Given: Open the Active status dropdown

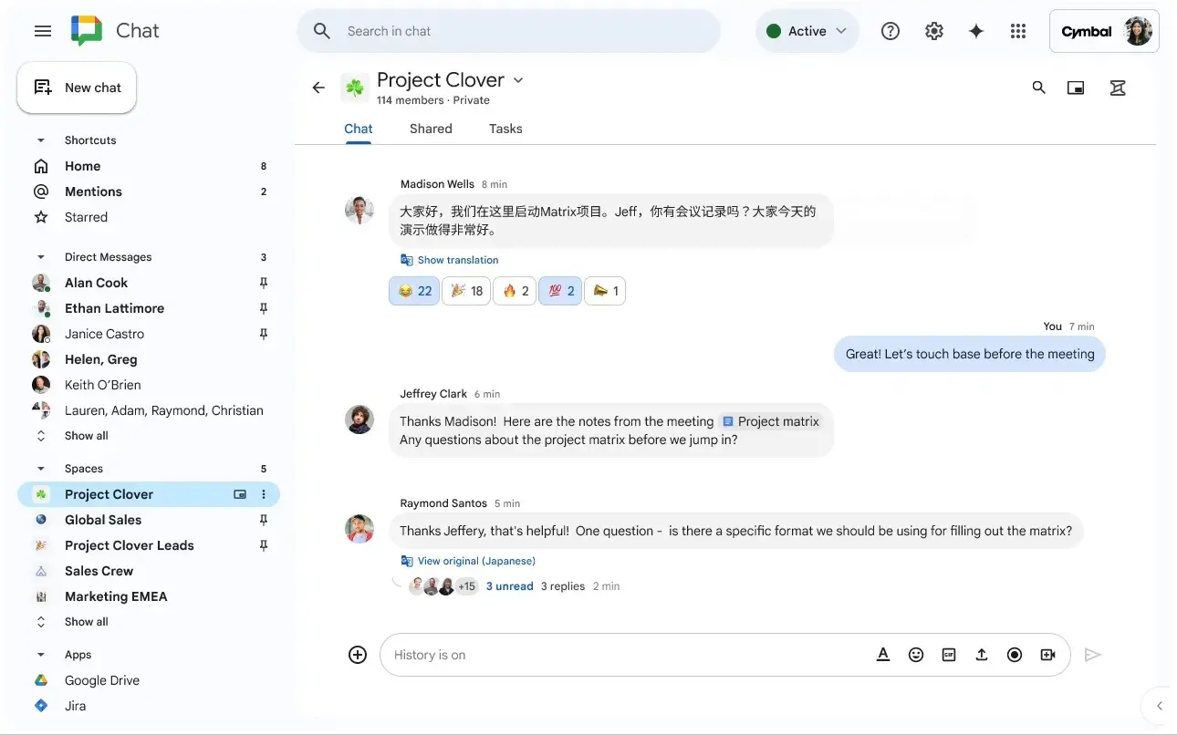Looking at the screenshot, I should click(x=807, y=31).
